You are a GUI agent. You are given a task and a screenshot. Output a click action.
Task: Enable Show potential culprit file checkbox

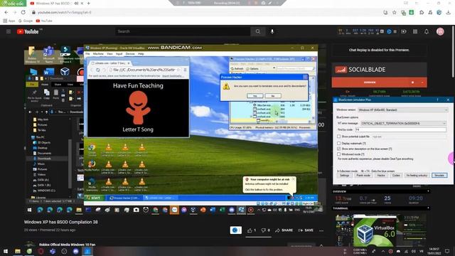tap(338, 137)
